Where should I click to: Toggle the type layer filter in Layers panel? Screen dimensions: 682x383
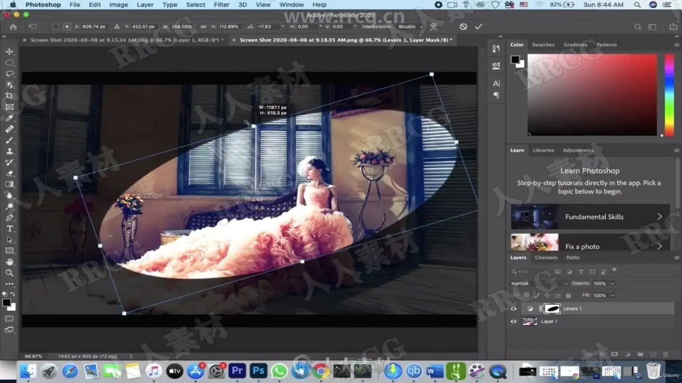(x=581, y=271)
